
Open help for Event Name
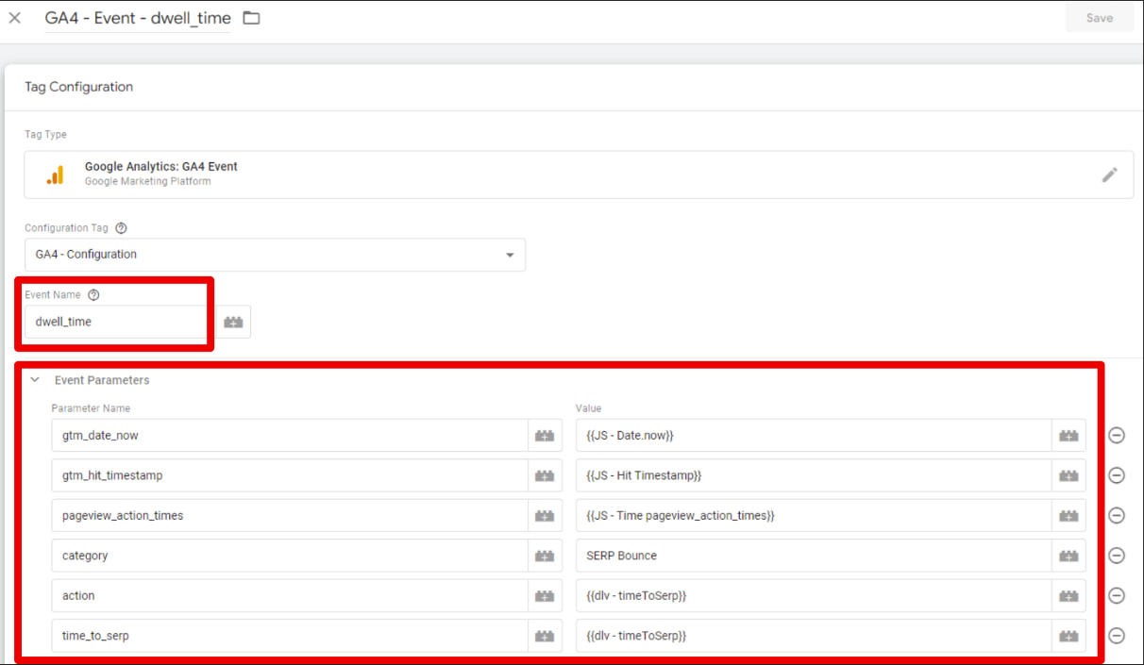pos(93,295)
